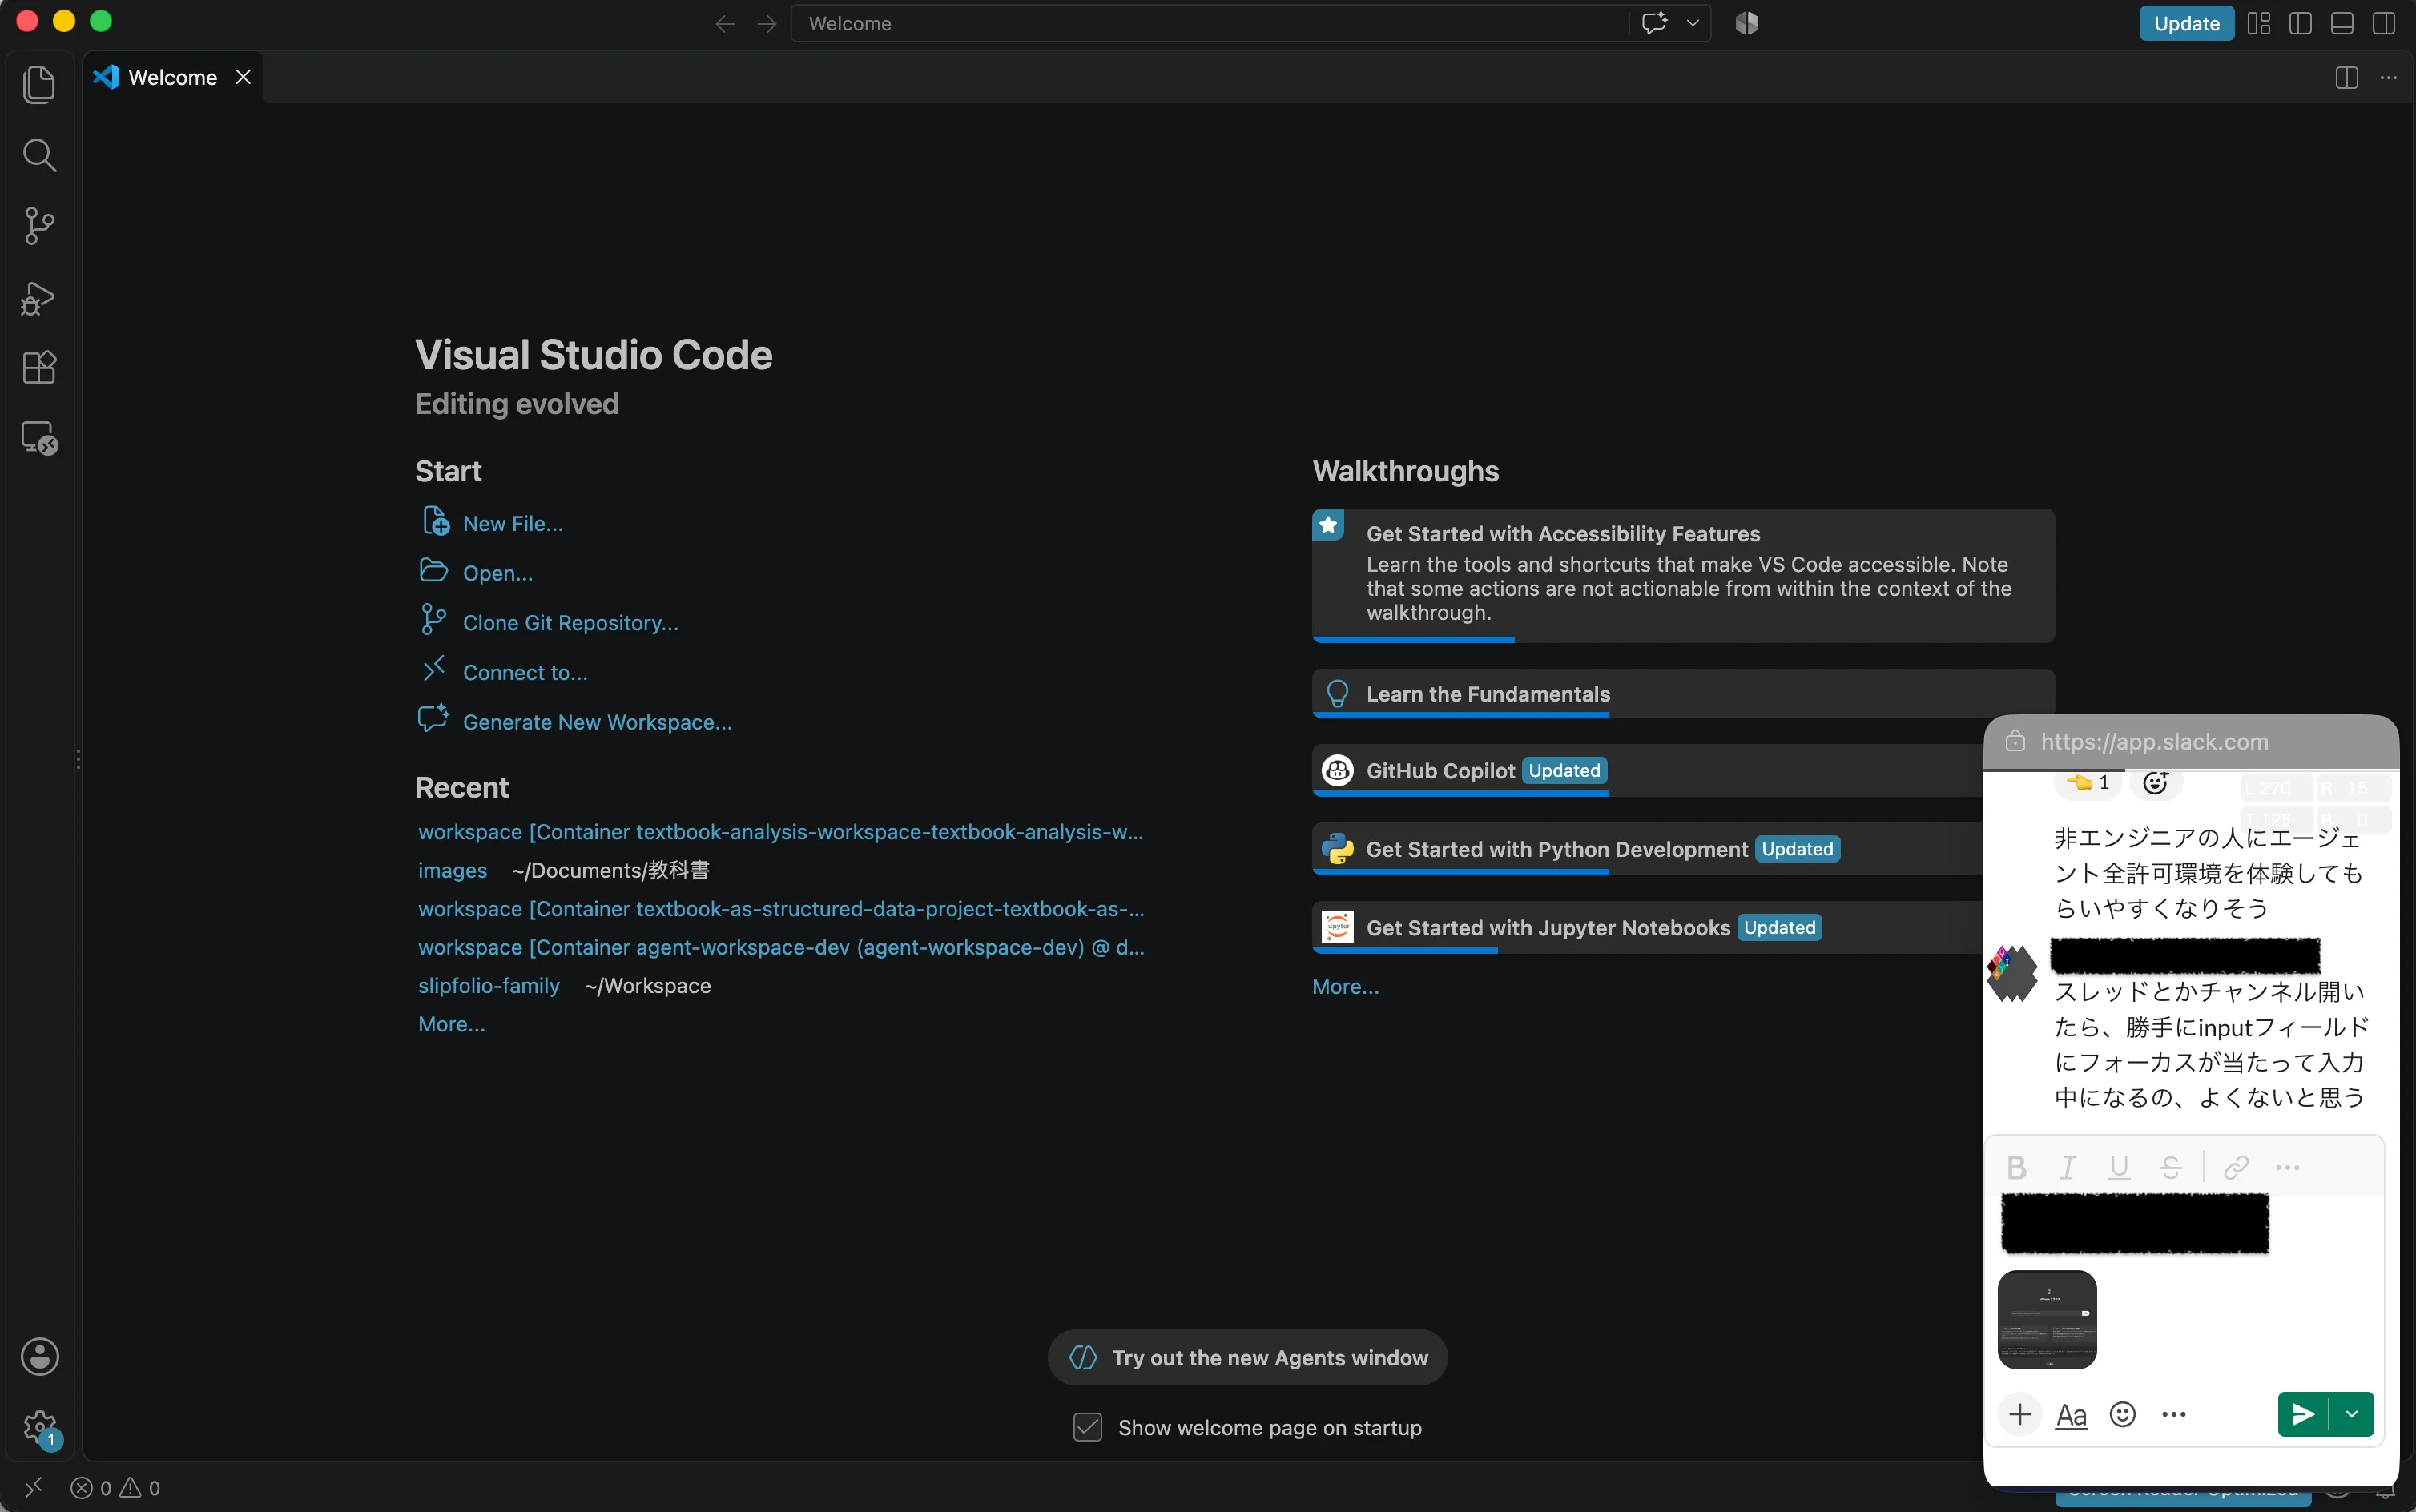
Task: Toggle the bottom Panel
Action: pyautogui.click(x=2342, y=23)
